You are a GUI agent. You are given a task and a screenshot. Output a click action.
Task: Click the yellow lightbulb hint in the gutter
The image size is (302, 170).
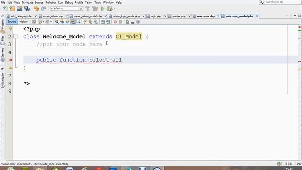coord(10,29)
